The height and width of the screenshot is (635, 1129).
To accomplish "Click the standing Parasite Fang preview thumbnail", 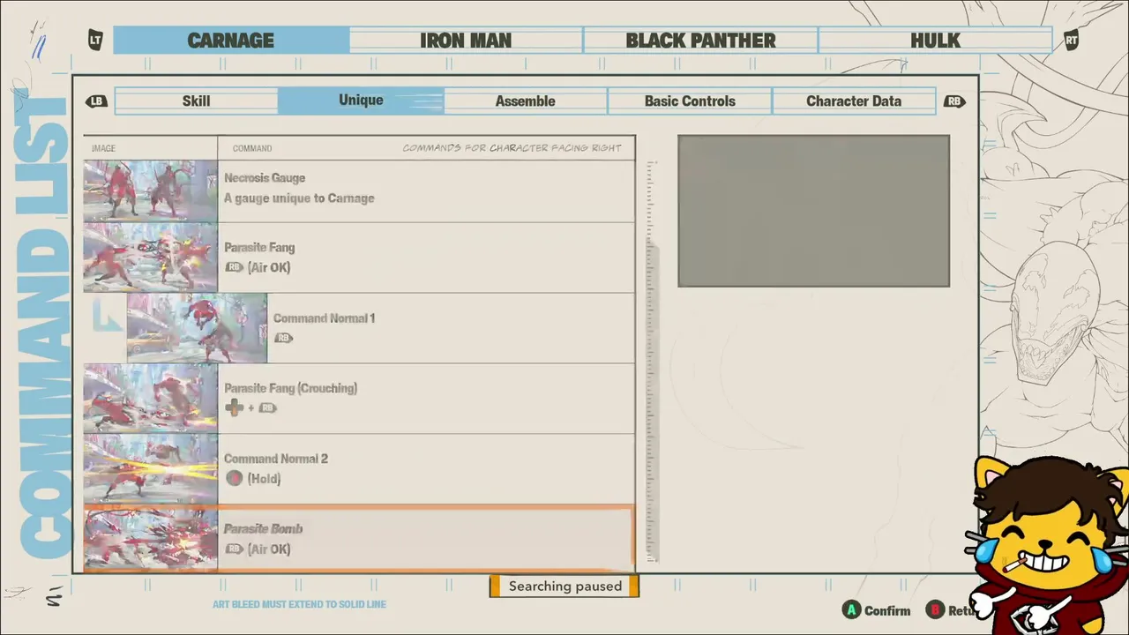I will point(151,258).
